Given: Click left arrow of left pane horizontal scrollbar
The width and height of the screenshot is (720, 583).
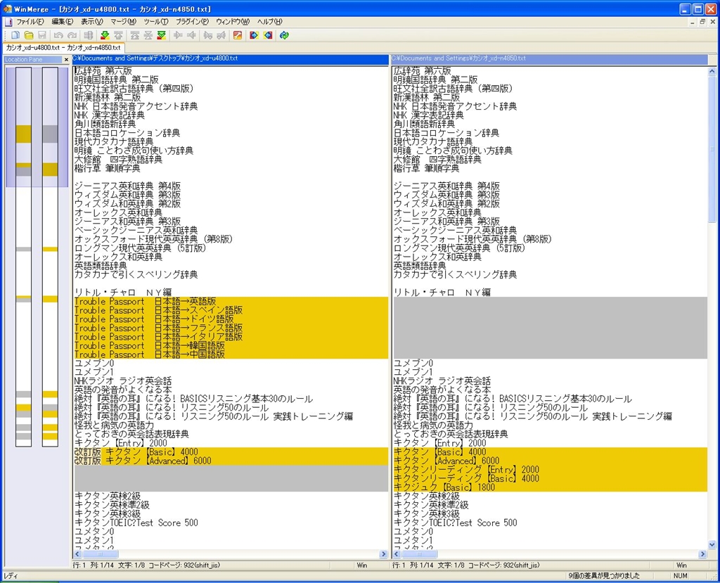Looking at the screenshot, I should pyautogui.click(x=77, y=554).
